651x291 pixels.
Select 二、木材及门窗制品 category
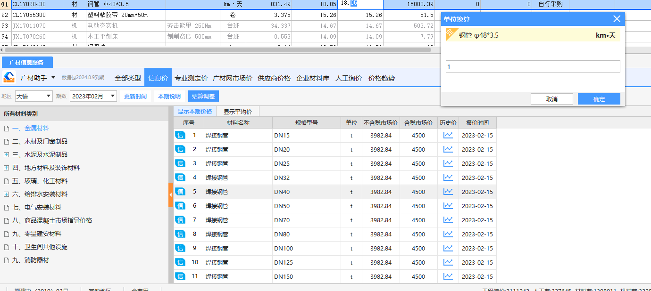40,141
